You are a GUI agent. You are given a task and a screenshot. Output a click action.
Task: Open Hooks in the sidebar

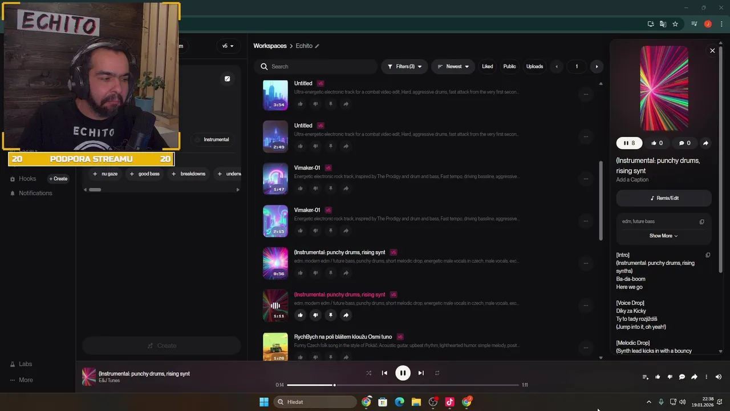[x=23, y=179]
